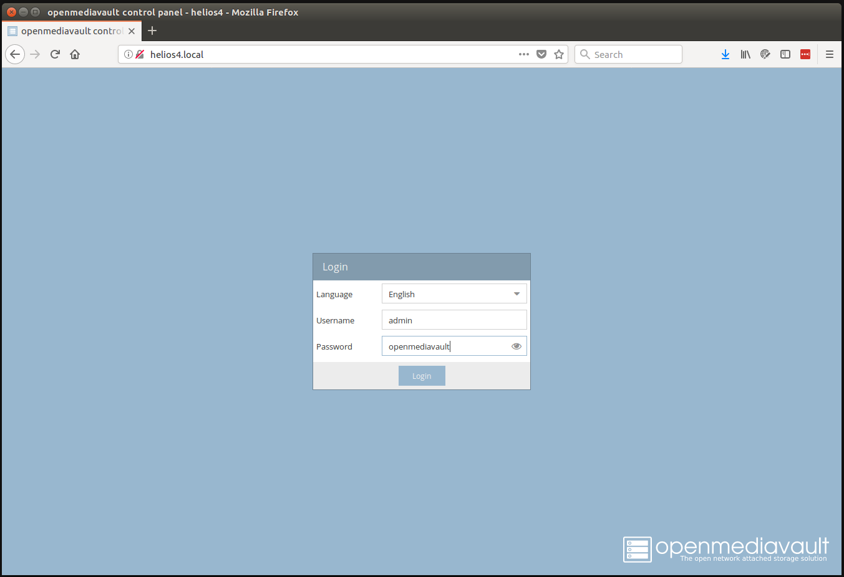Bookmark this page with the star
844x577 pixels.
pyautogui.click(x=559, y=54)
